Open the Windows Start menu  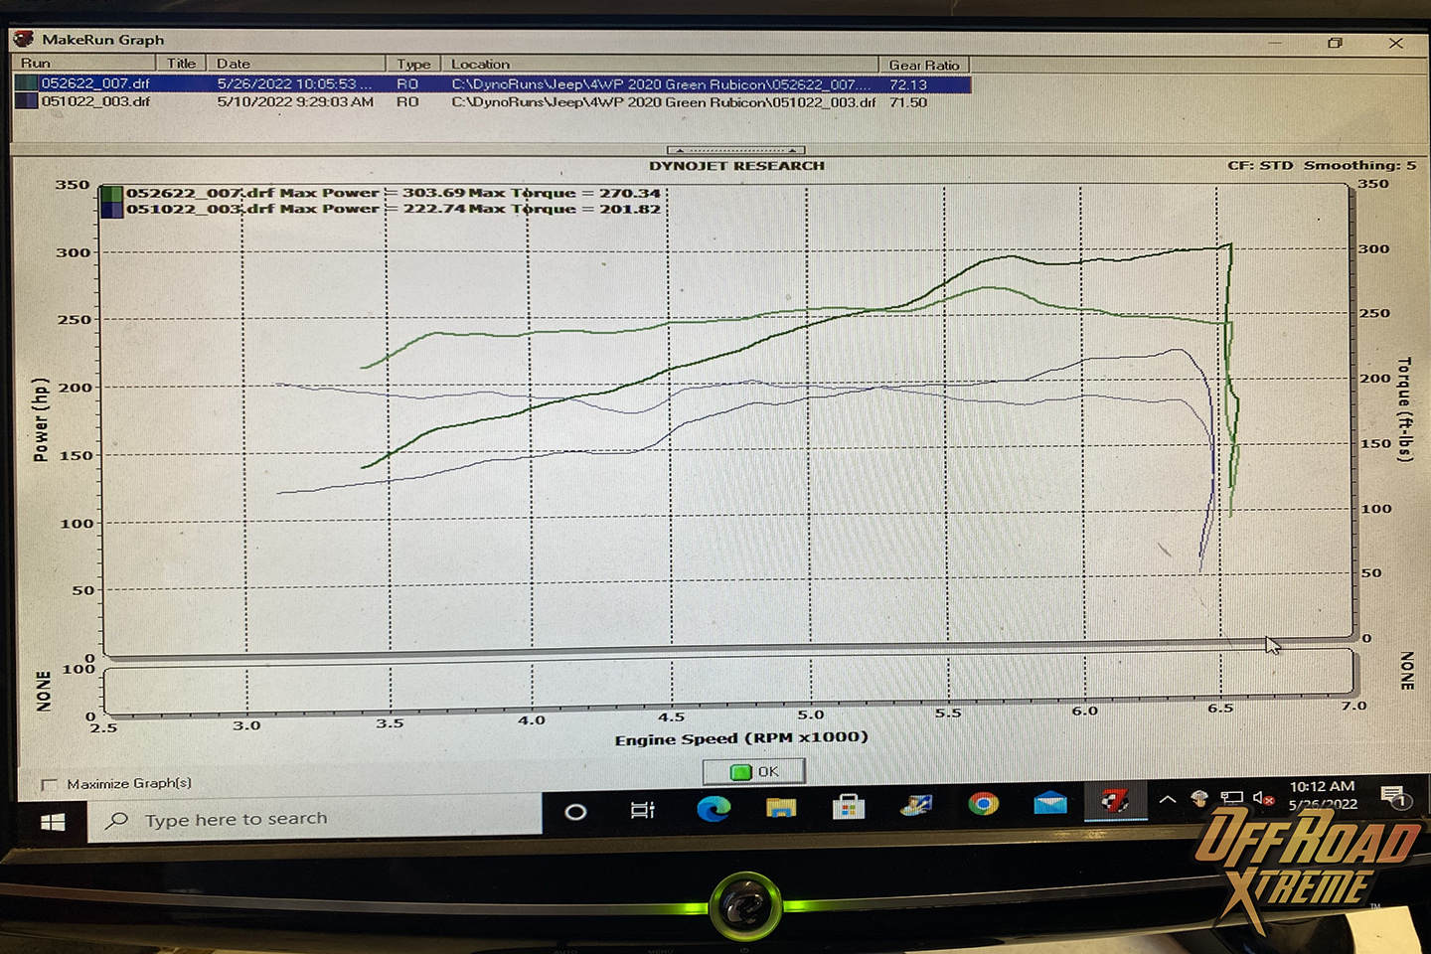point(54,823)
